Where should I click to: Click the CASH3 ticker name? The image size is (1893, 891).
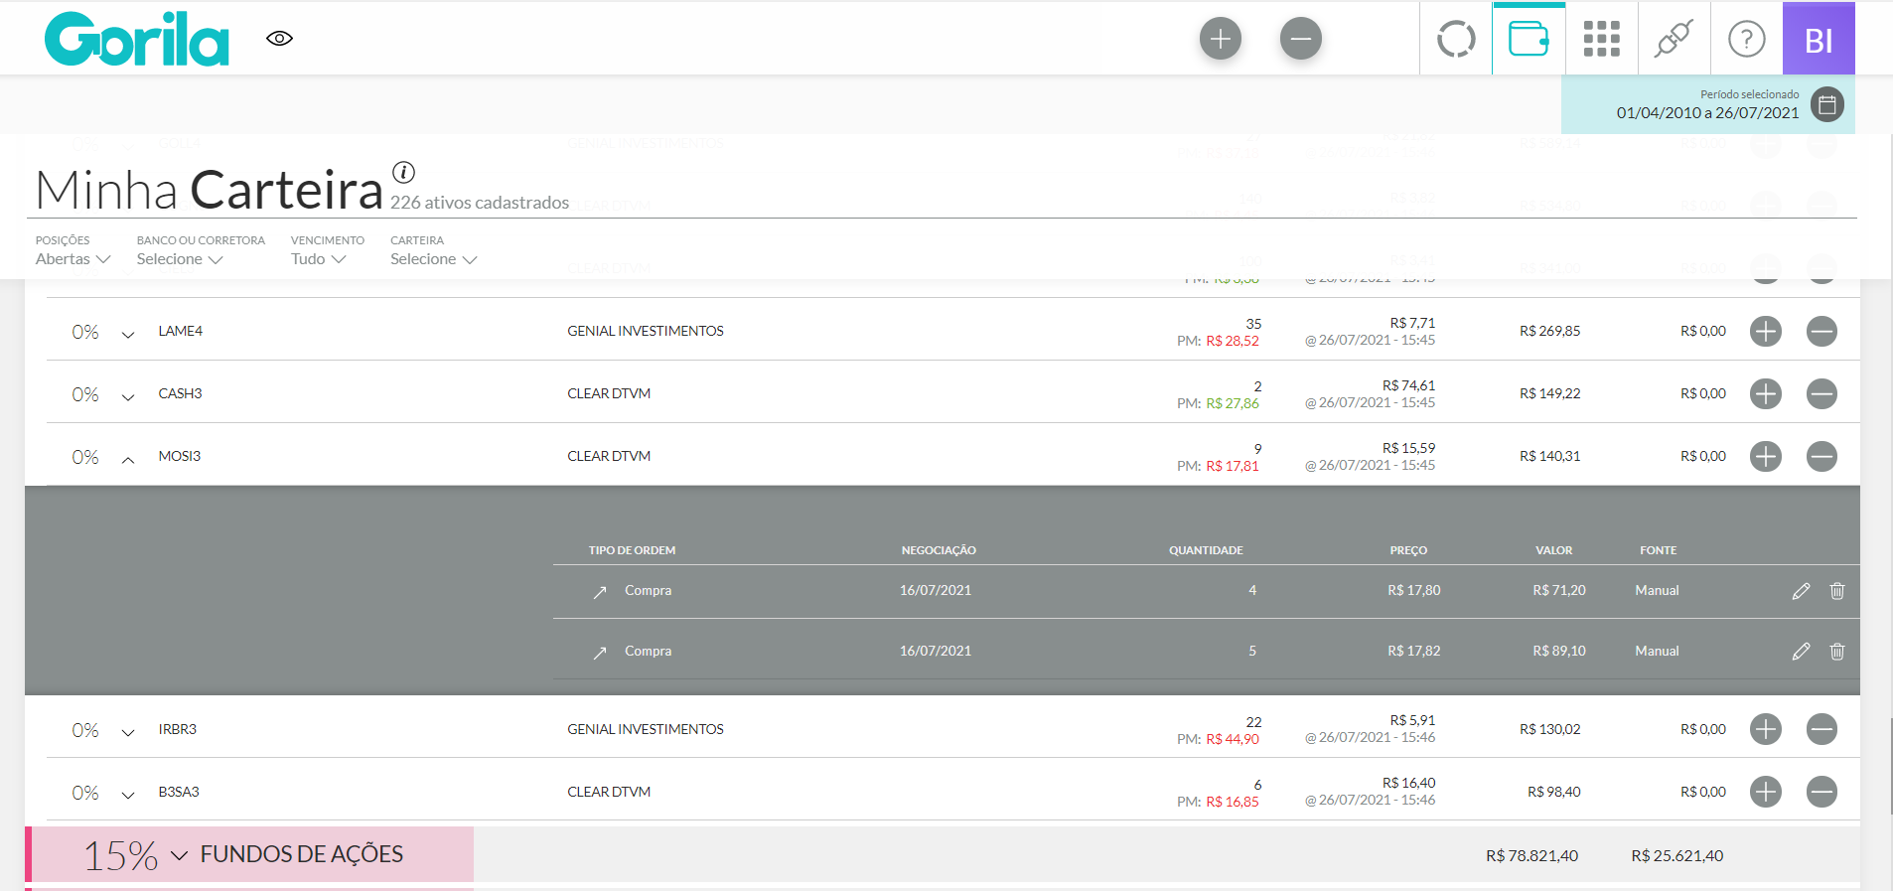(x=180, y=393)
